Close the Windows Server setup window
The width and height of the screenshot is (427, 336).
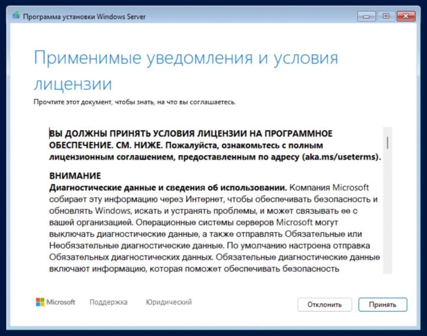tap(406, 16)
